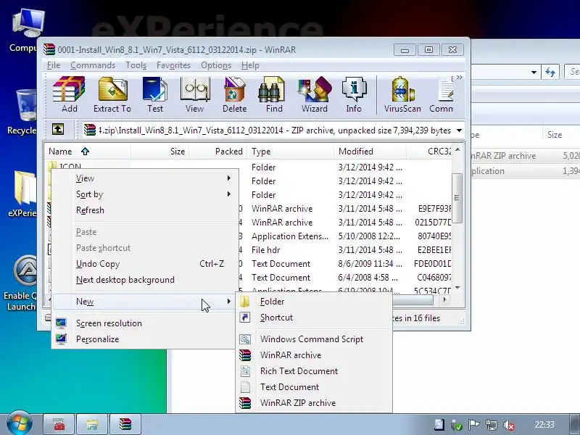
Task: Open the archive path dropdown arrow
Action: point(459,130)
